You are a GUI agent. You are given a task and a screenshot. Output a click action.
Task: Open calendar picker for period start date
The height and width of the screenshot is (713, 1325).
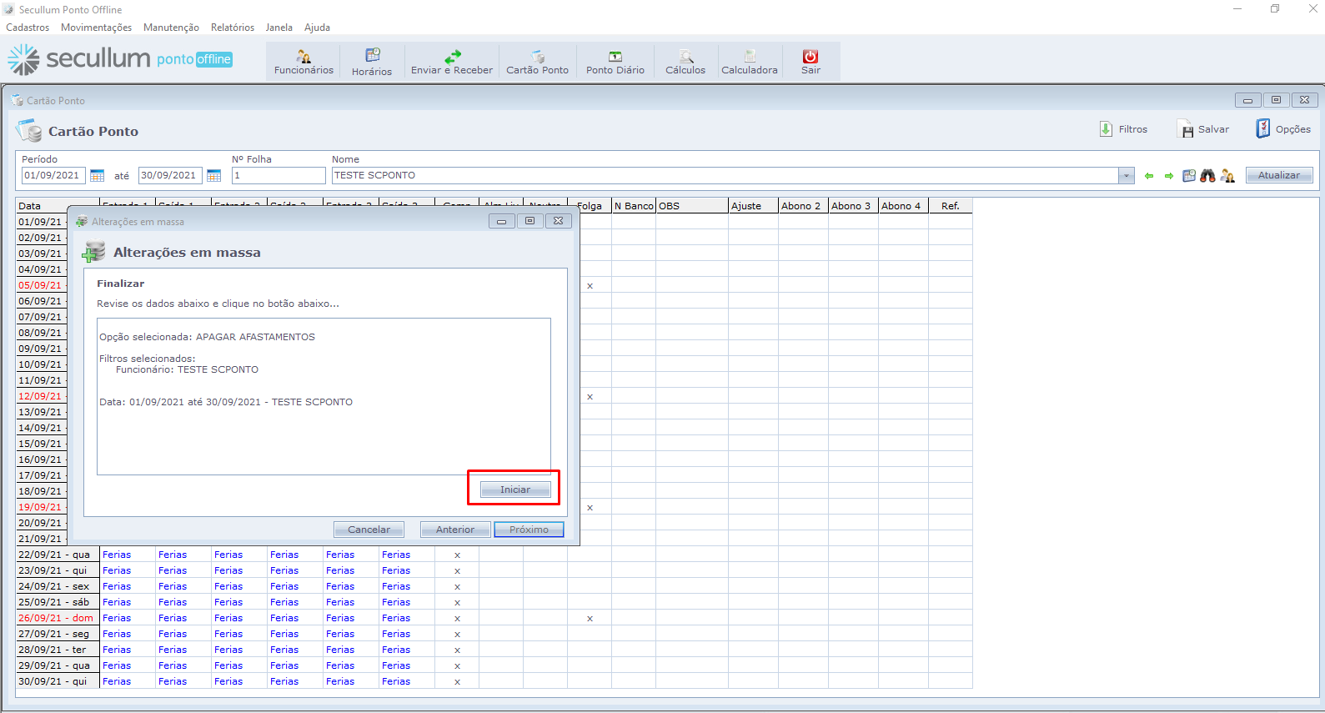point(98,176)
